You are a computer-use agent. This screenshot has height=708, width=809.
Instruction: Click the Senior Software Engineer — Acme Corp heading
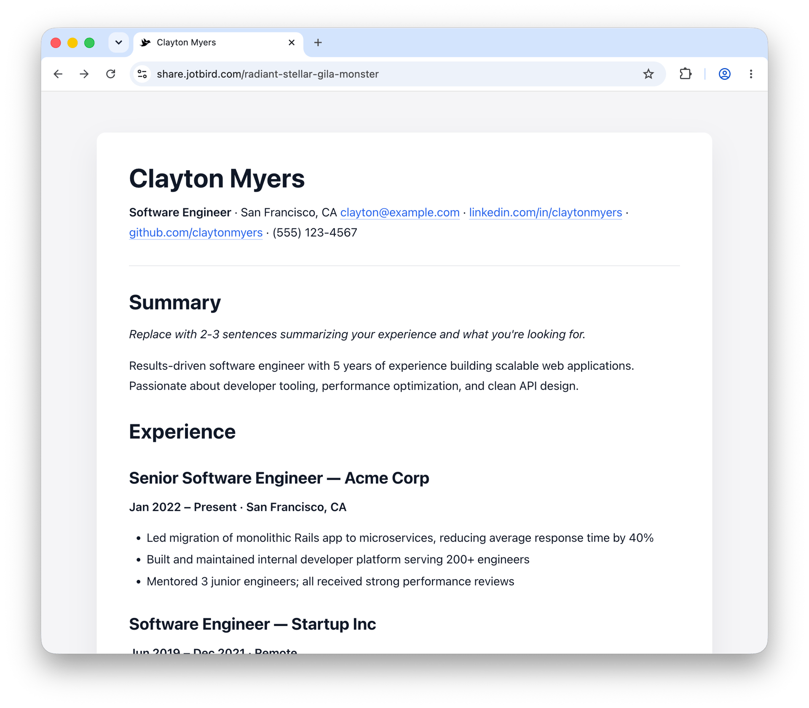(x=279, y=478)
